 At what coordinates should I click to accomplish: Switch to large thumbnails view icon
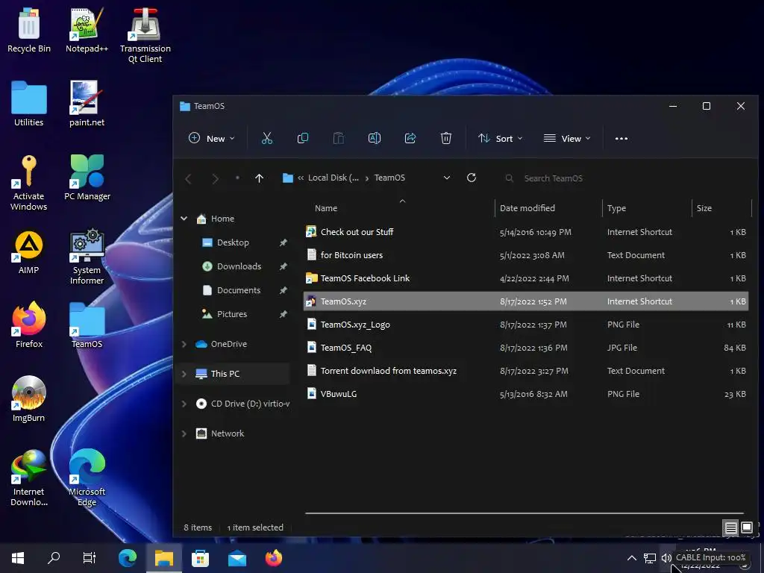(x=747, y=527)
